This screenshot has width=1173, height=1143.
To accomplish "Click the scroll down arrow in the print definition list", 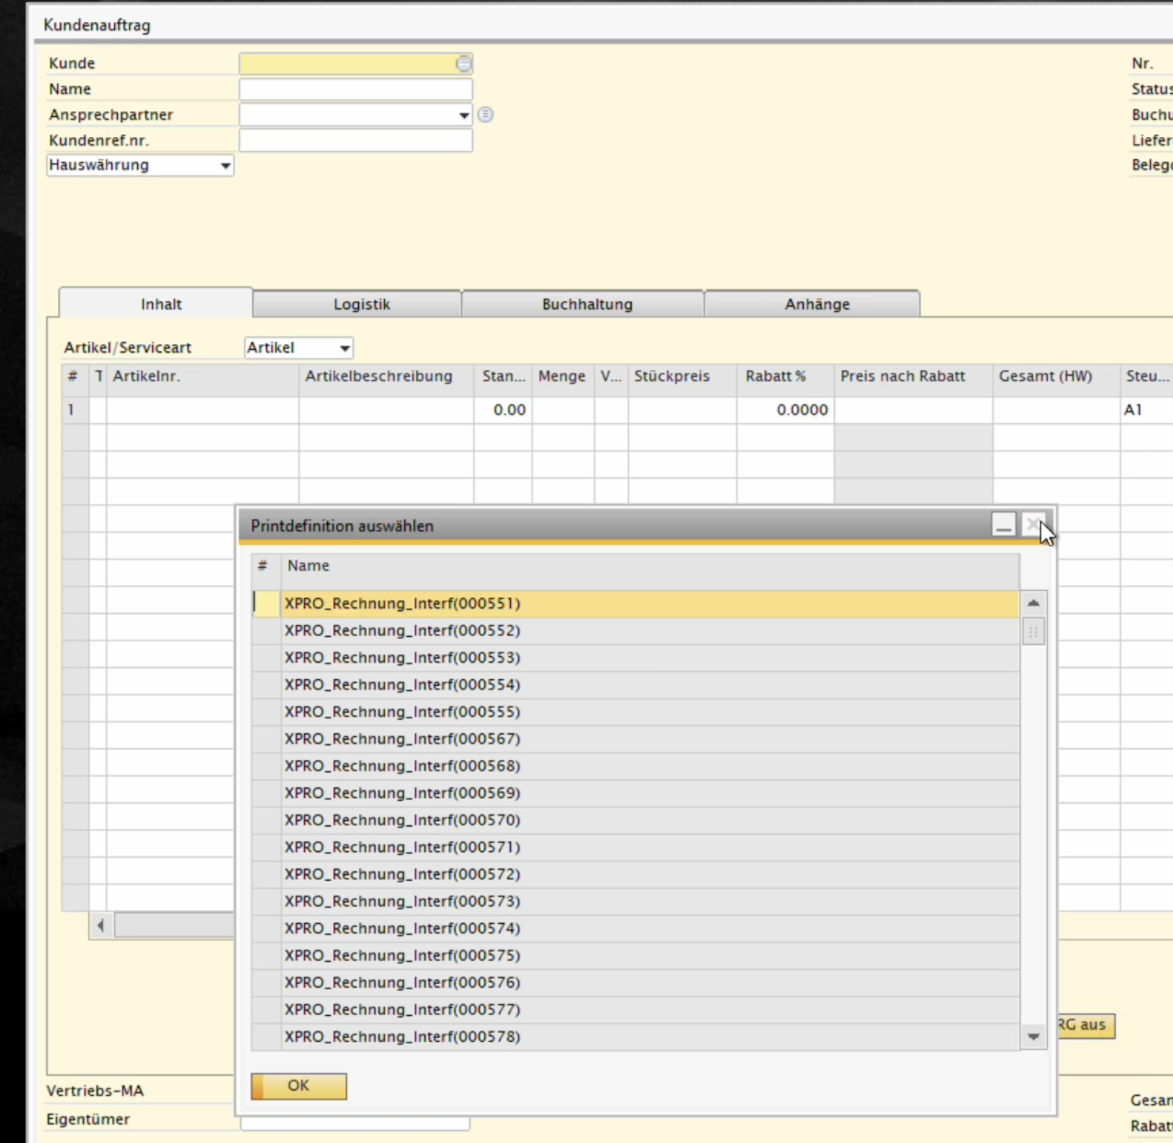I will (1033, 1036).
